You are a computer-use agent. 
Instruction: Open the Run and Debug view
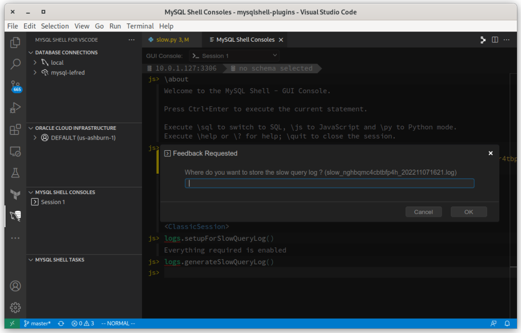click(x=15, y=108)
